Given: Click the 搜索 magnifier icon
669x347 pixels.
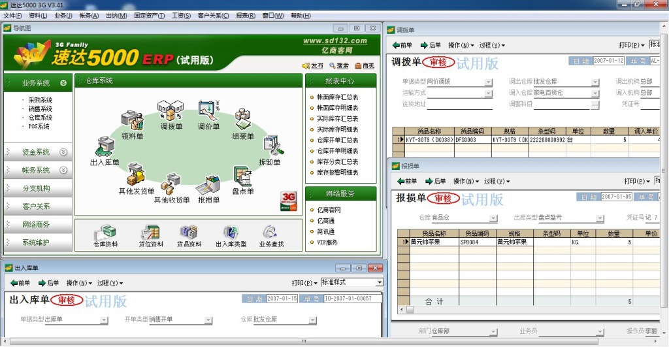Looking at the screenshot, I should [x=332, y=66].
